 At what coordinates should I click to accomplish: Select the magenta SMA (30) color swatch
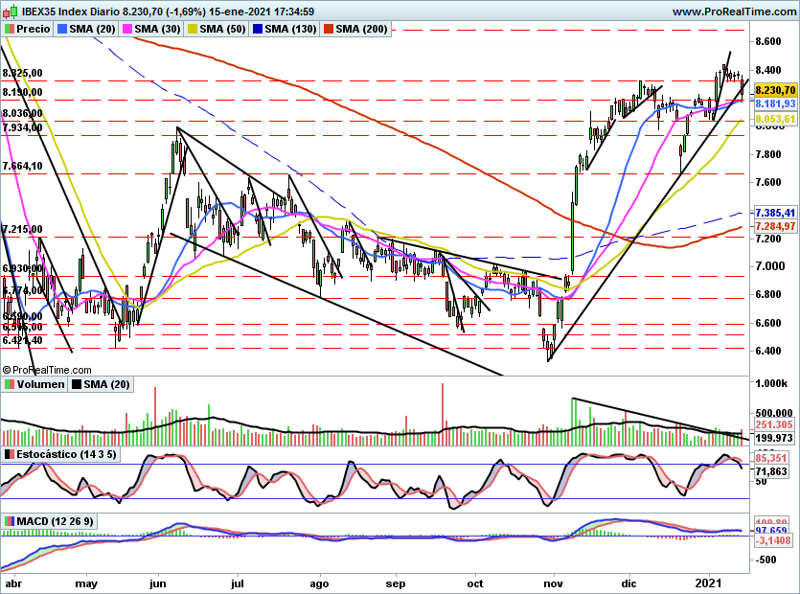tap(127, 29)
